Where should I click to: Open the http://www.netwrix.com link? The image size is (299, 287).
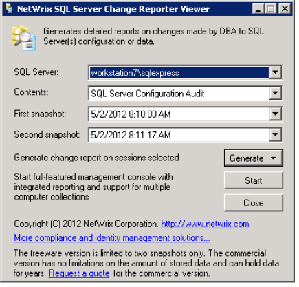[x=205, y=224]
